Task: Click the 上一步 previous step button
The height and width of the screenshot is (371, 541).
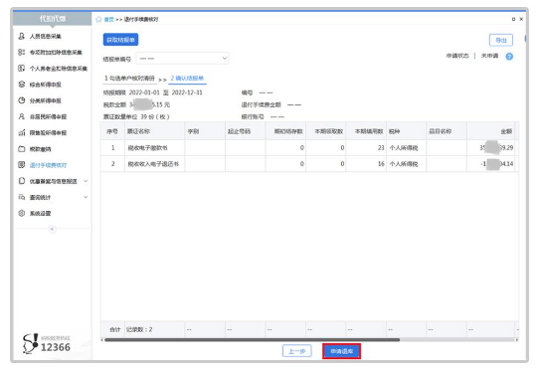Action: [x=297, y=351]
